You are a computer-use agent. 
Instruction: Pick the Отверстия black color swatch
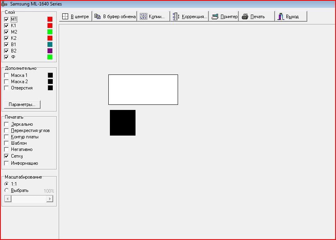tap(50, 88)
